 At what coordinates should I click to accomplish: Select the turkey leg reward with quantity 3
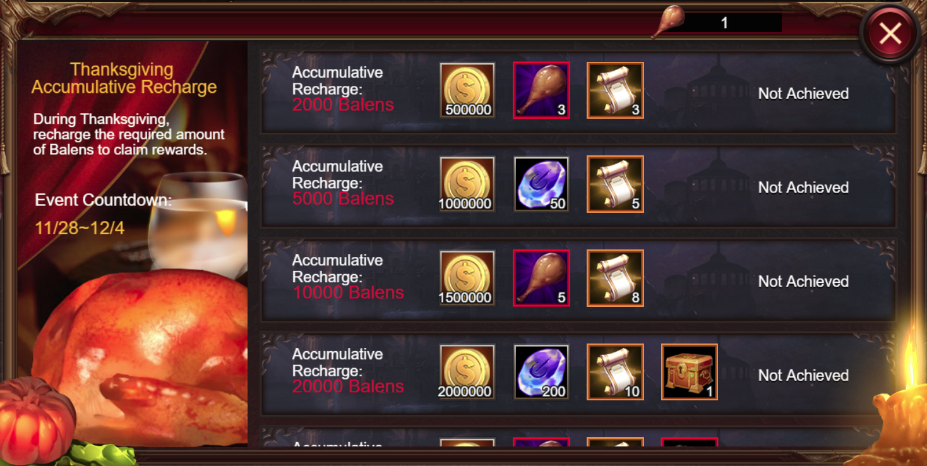pos(541,90)
